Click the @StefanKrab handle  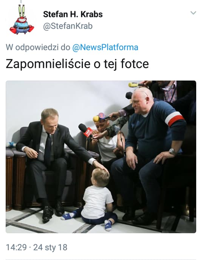pos(68,26)
